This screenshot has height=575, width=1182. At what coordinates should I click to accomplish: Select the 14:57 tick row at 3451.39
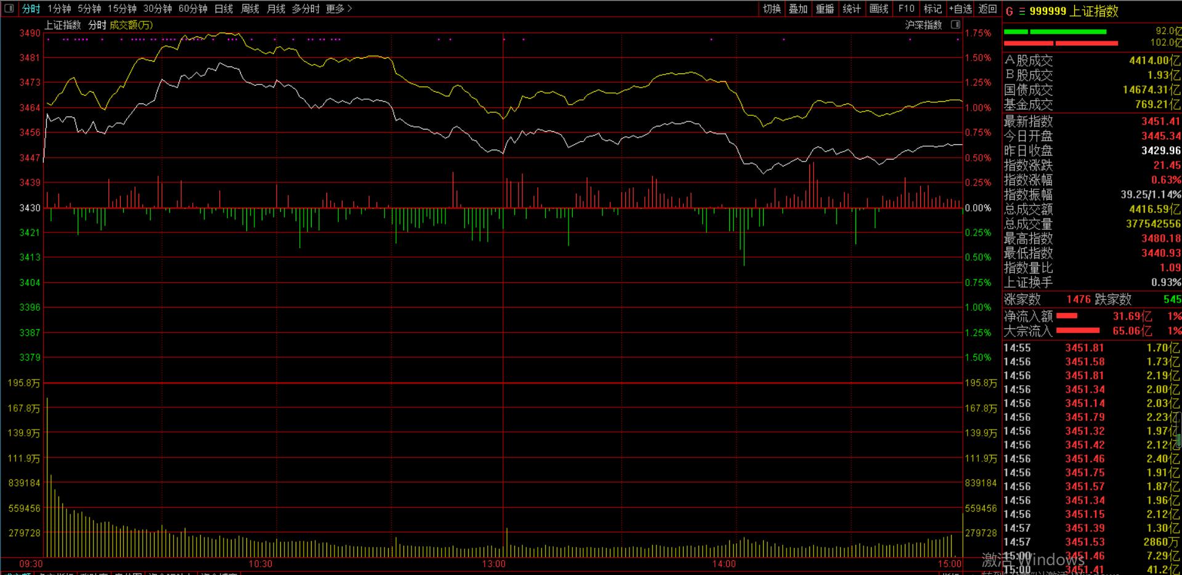coord(1091,528)
